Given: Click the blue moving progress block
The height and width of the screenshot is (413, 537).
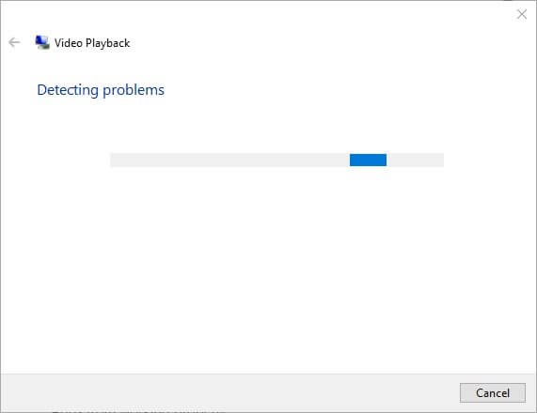Looking at the screenshot, I should click(368, 160).
